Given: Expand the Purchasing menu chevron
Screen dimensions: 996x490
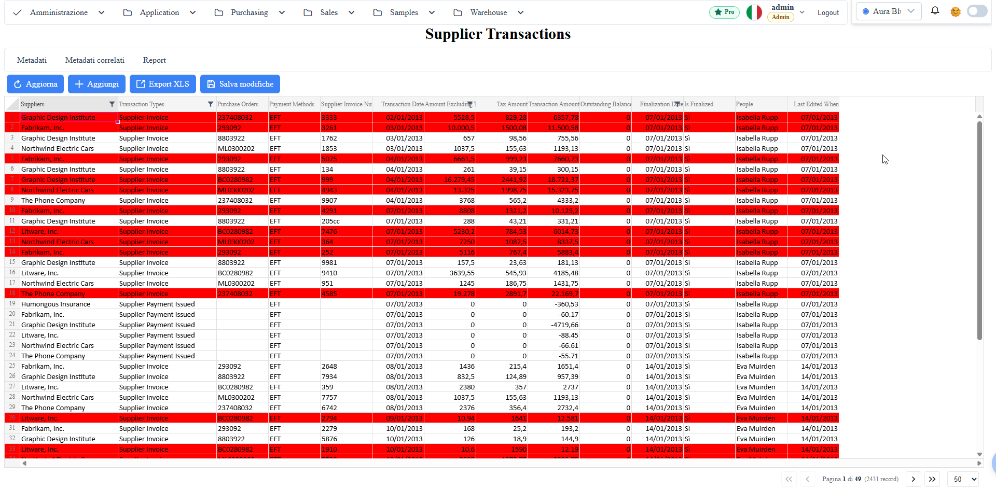Looking at the screenshot, I should pos(282,12).
